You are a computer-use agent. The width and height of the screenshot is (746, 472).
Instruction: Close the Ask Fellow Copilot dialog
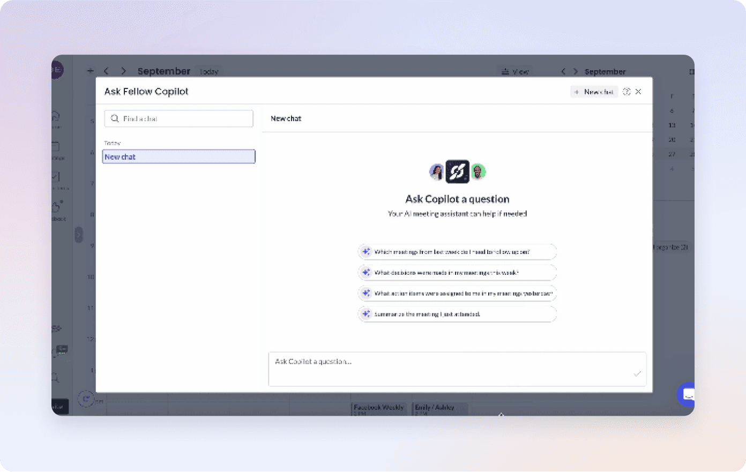pyautogui.click(x=638, y=92)
